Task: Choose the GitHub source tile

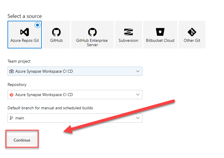Action: pyautogui.click(x=57, y=35)
